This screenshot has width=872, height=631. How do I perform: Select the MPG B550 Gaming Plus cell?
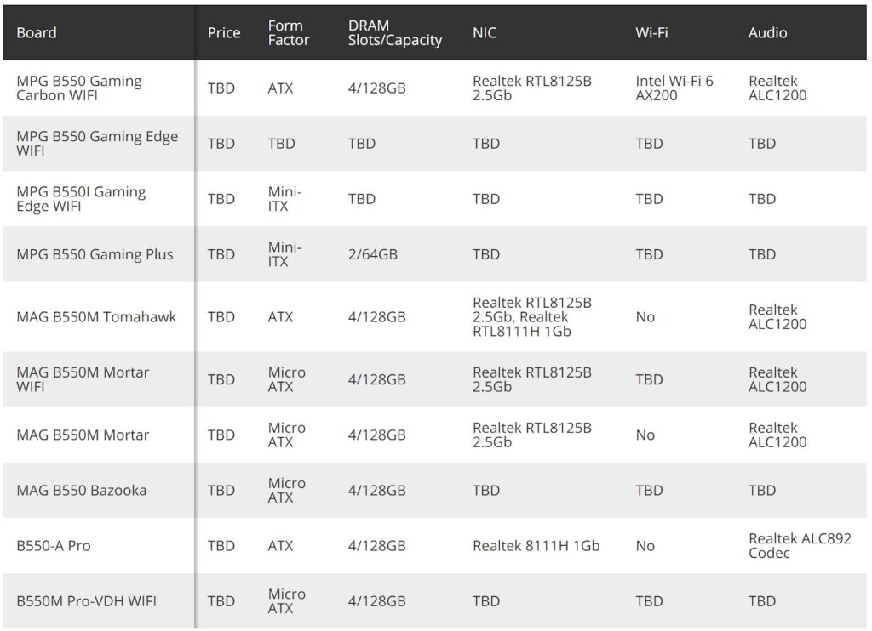pyautogui.click(x=95, y=254)
